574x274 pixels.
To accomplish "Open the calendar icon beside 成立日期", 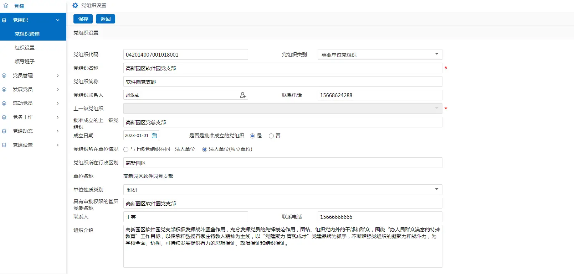I will coord(154,136).
